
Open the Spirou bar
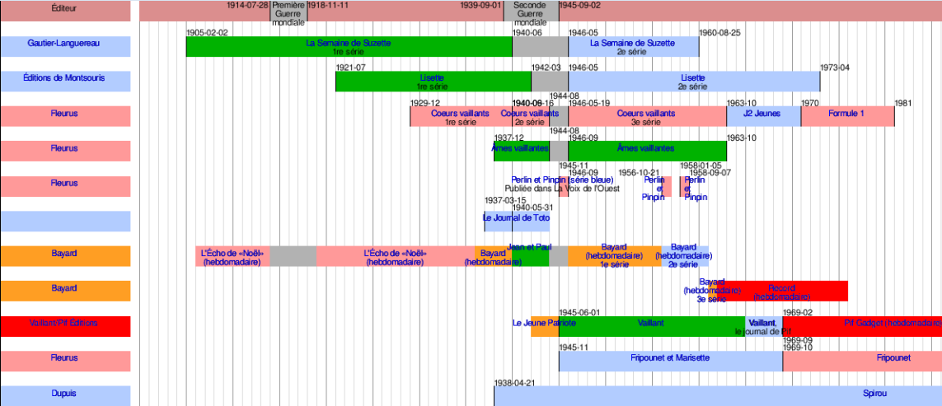pyautogui.click(x=718, y=396)
